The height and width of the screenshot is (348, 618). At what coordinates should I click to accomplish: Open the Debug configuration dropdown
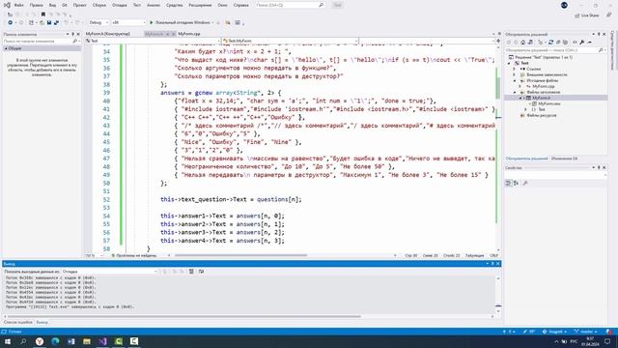tap(98, 22)
